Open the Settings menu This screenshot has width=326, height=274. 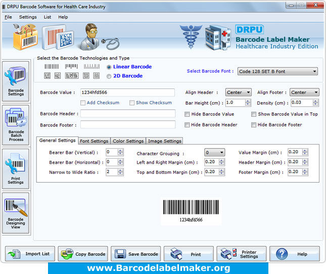point(28,17)
